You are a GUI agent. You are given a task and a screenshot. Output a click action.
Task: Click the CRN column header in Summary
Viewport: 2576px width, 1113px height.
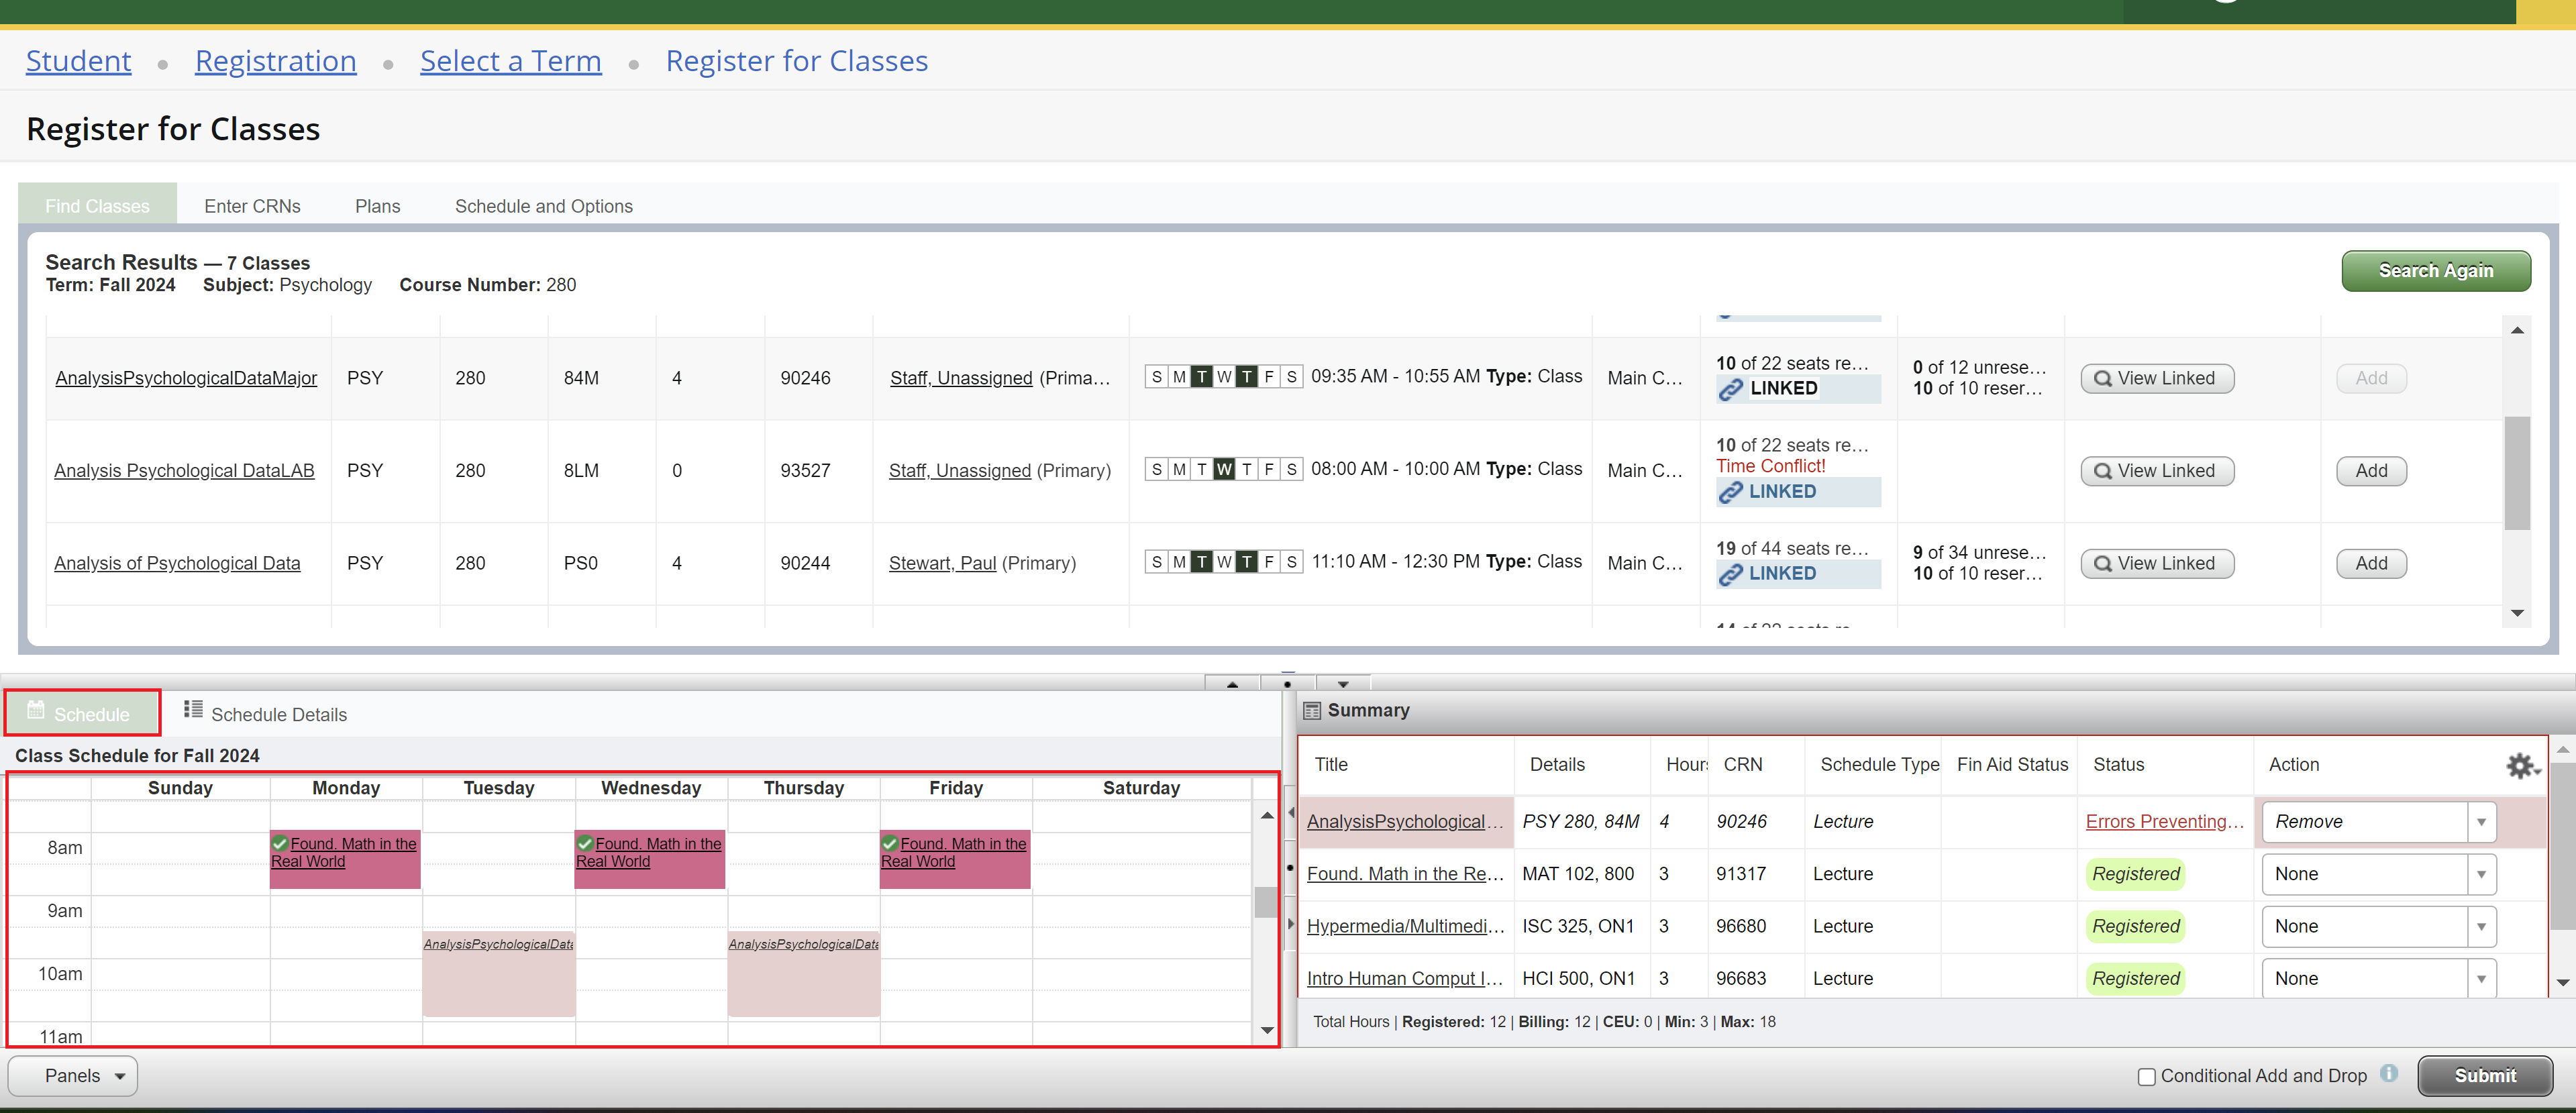(x=1742, y=765)
